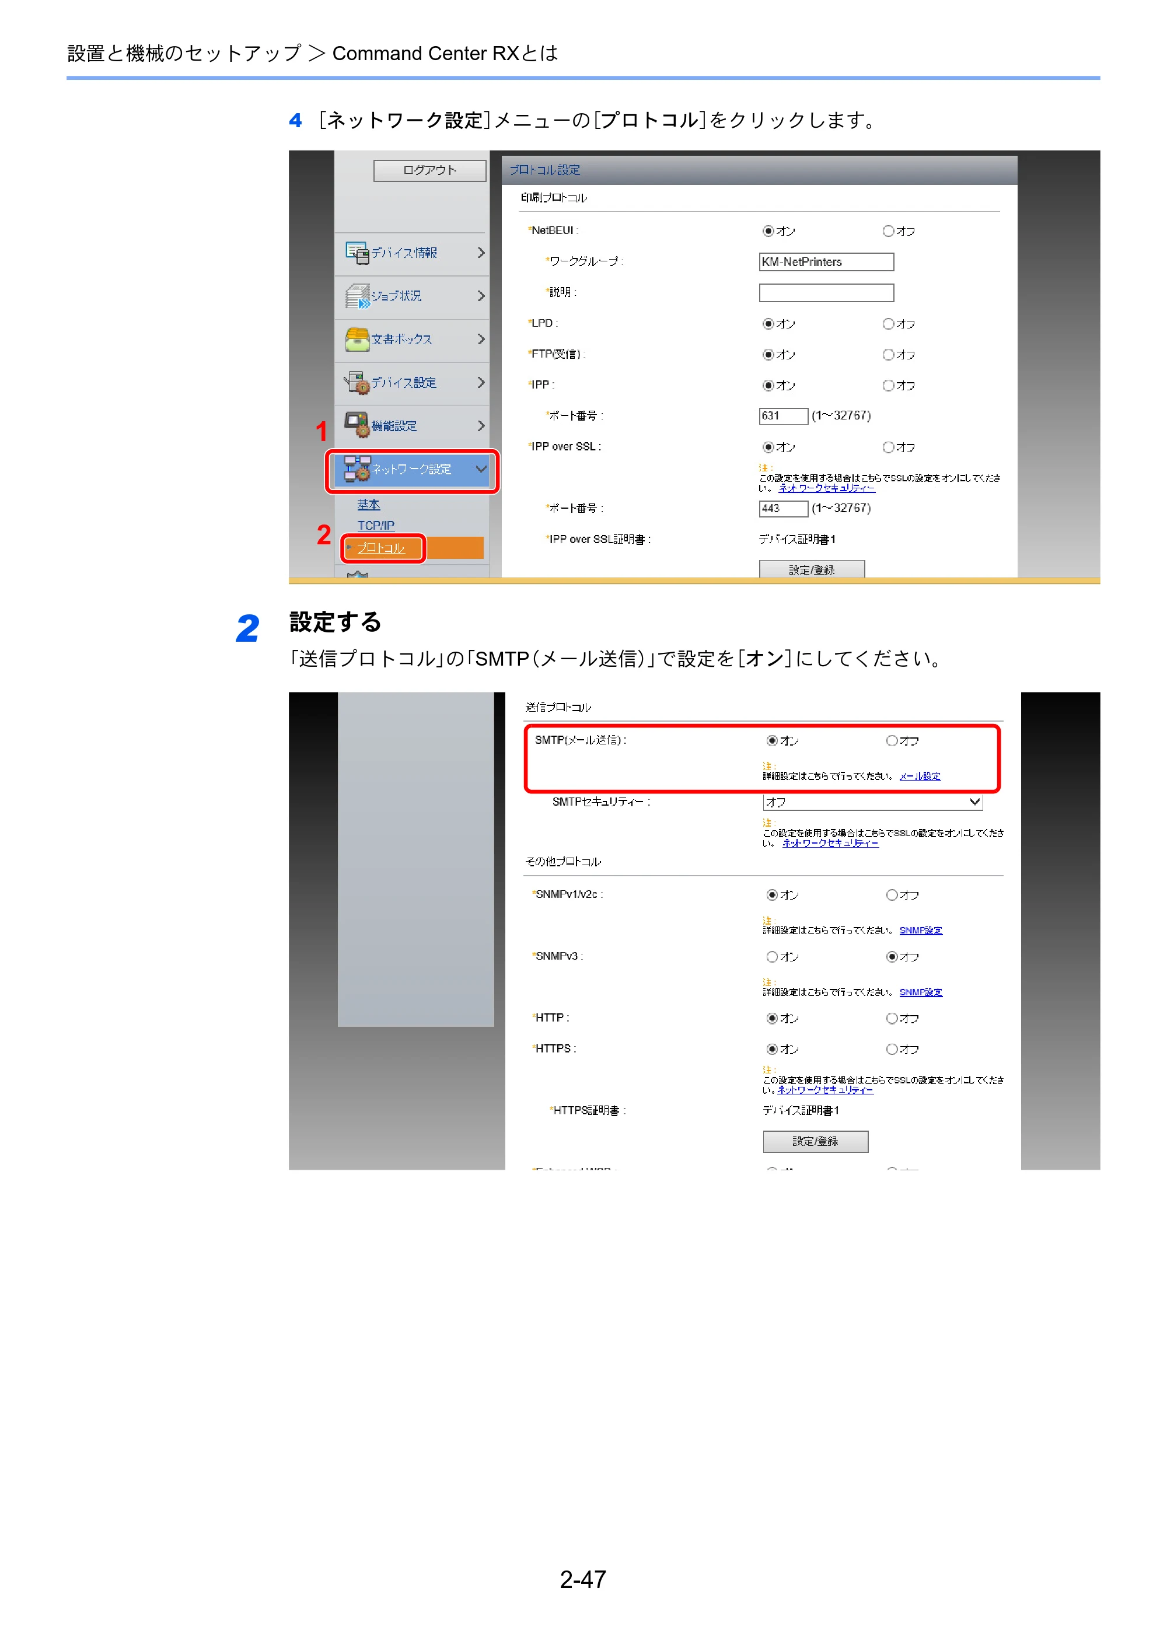
Task: Set NetBEUI to オフ
Action: (x=888, y=231)
